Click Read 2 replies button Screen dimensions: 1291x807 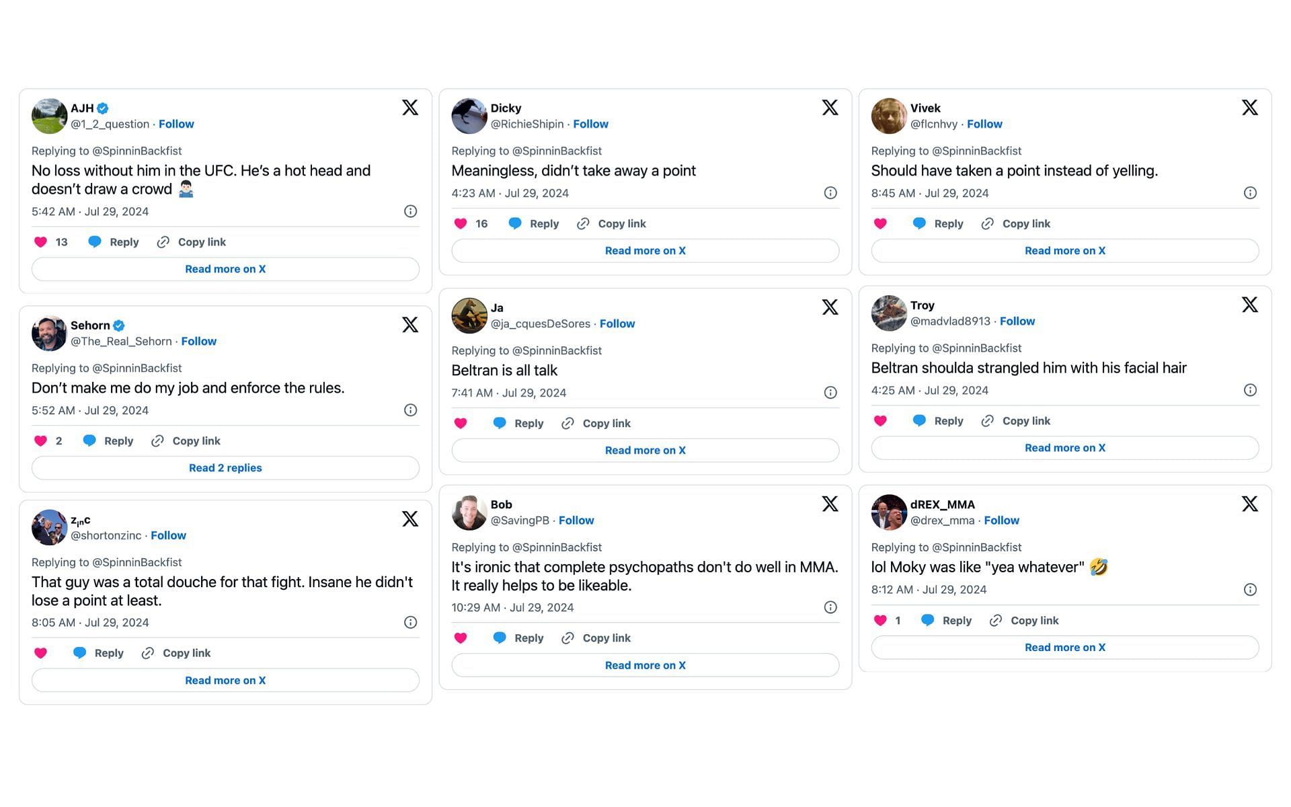(x=225, y=468)
